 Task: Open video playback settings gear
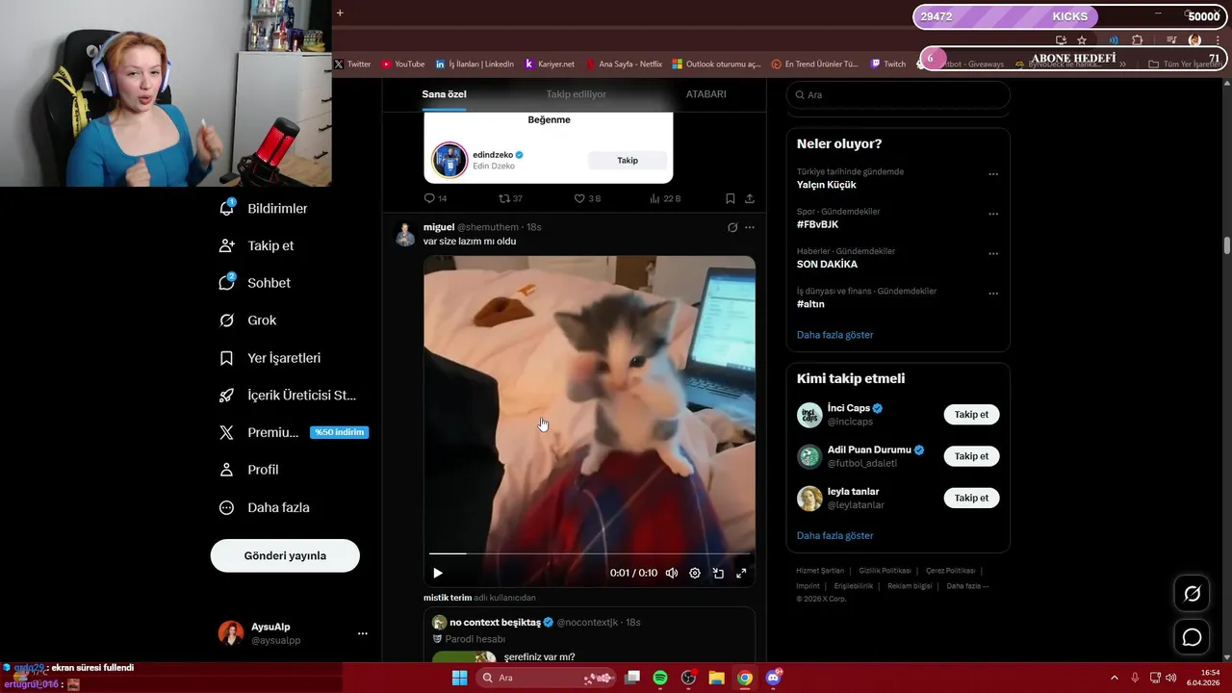[x=695, y=573]
